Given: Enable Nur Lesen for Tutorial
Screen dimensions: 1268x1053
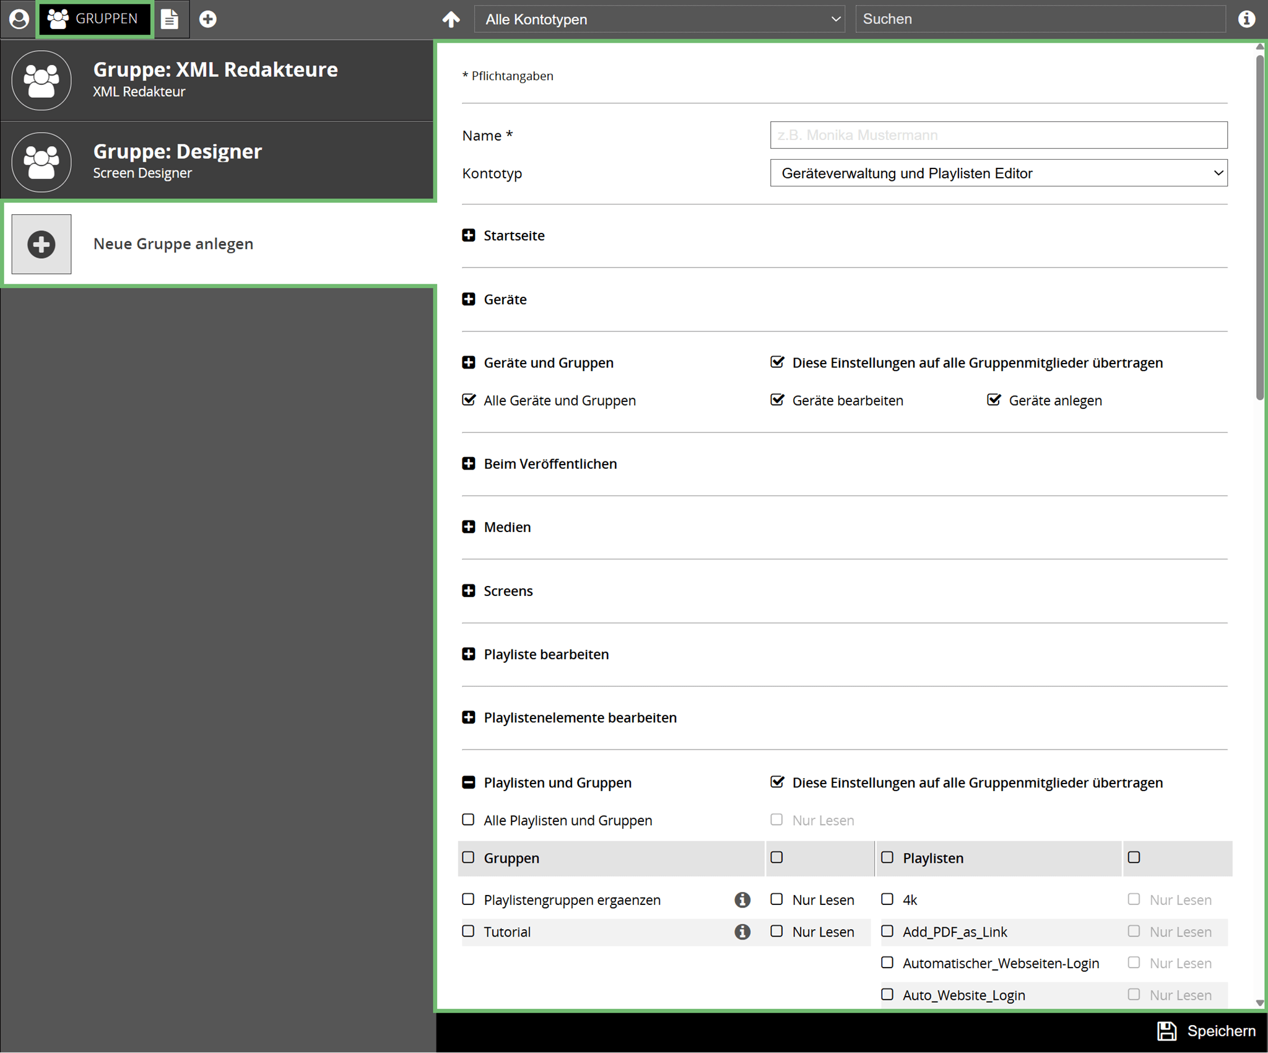Looking at the screenshot, I should [x=776, y=931].
